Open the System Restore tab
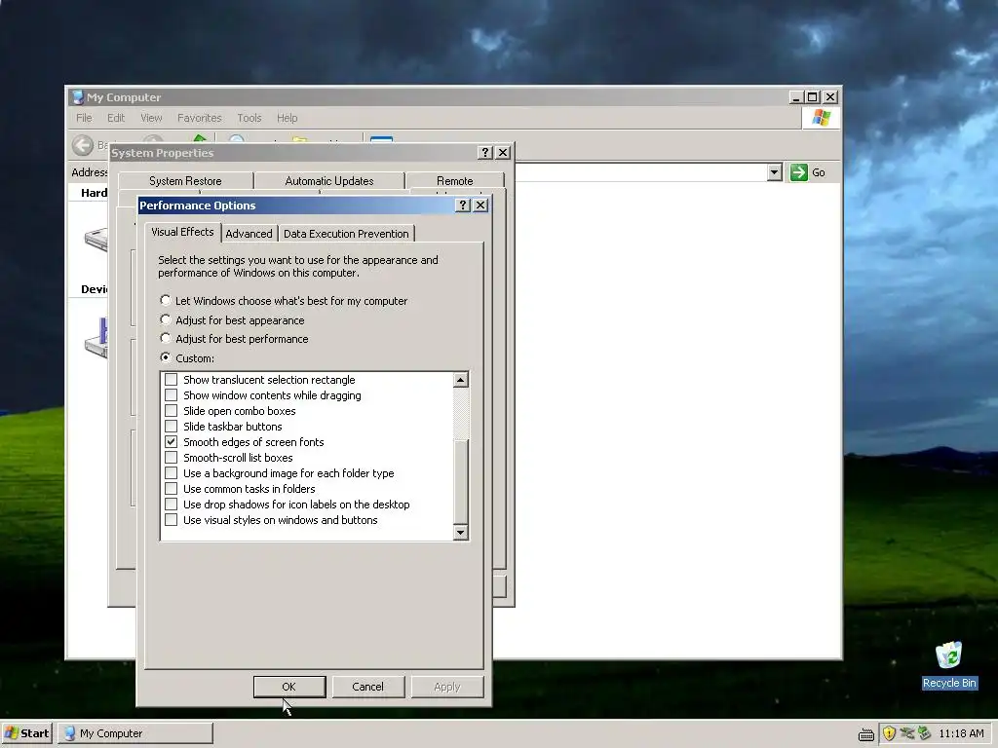Image resolution: width=998 pixels, height=748 pixels. [185, 180]
